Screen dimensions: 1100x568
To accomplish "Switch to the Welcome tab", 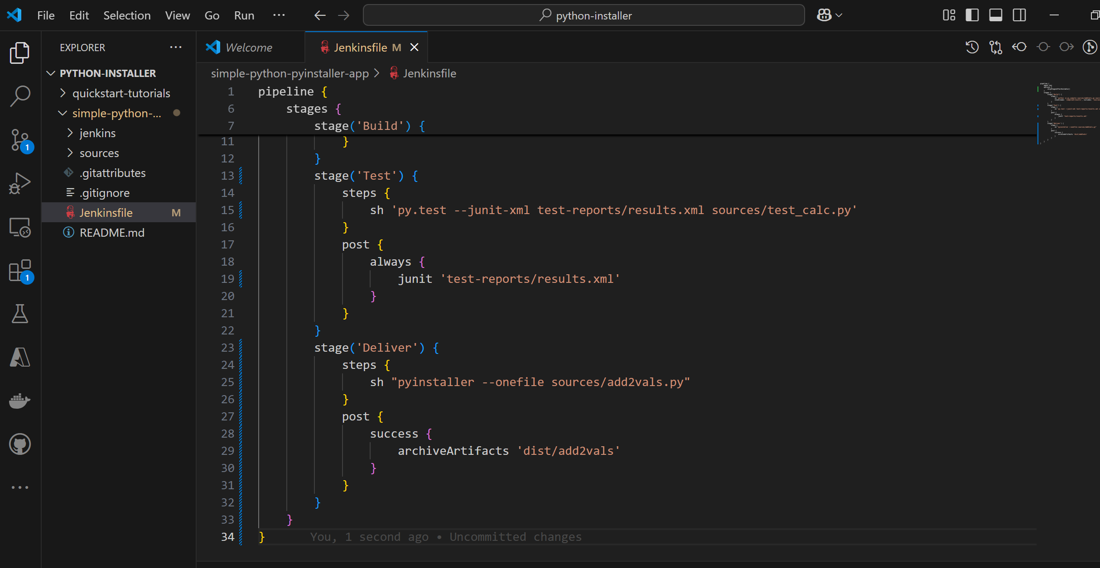I will point(251,48).
